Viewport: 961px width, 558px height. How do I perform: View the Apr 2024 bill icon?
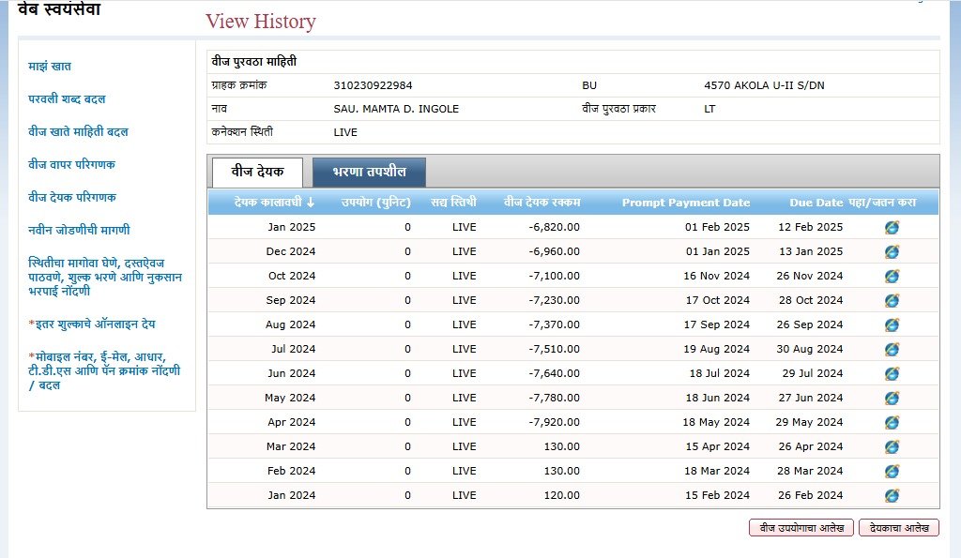(892, 422)
